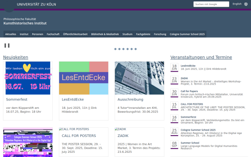Click text 'vor dem Küpperstift am 16.07.25, Beginn: 18 Uhr'

pyautogui.click(x=23, y=110)
